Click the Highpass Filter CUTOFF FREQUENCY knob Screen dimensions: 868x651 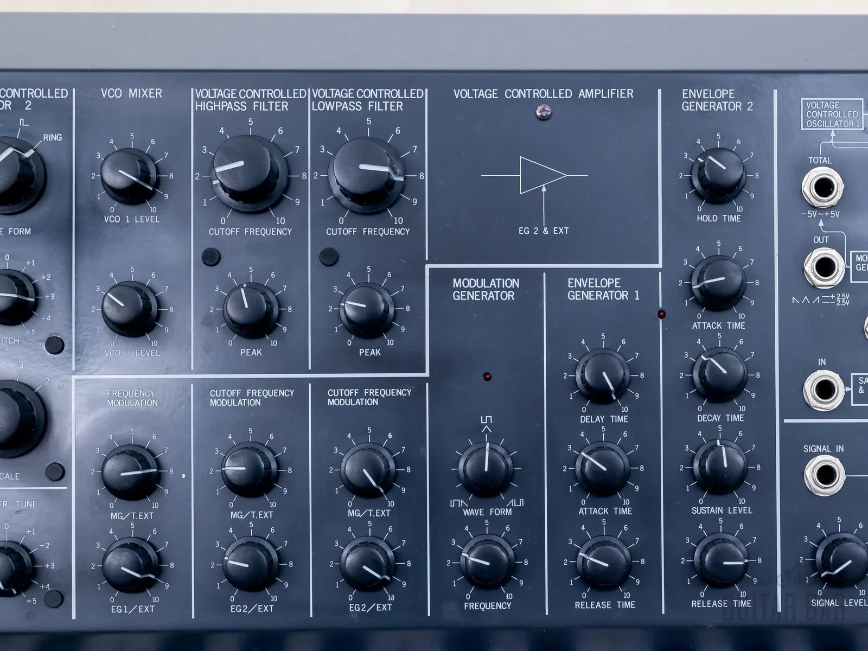tap(247, 169)
